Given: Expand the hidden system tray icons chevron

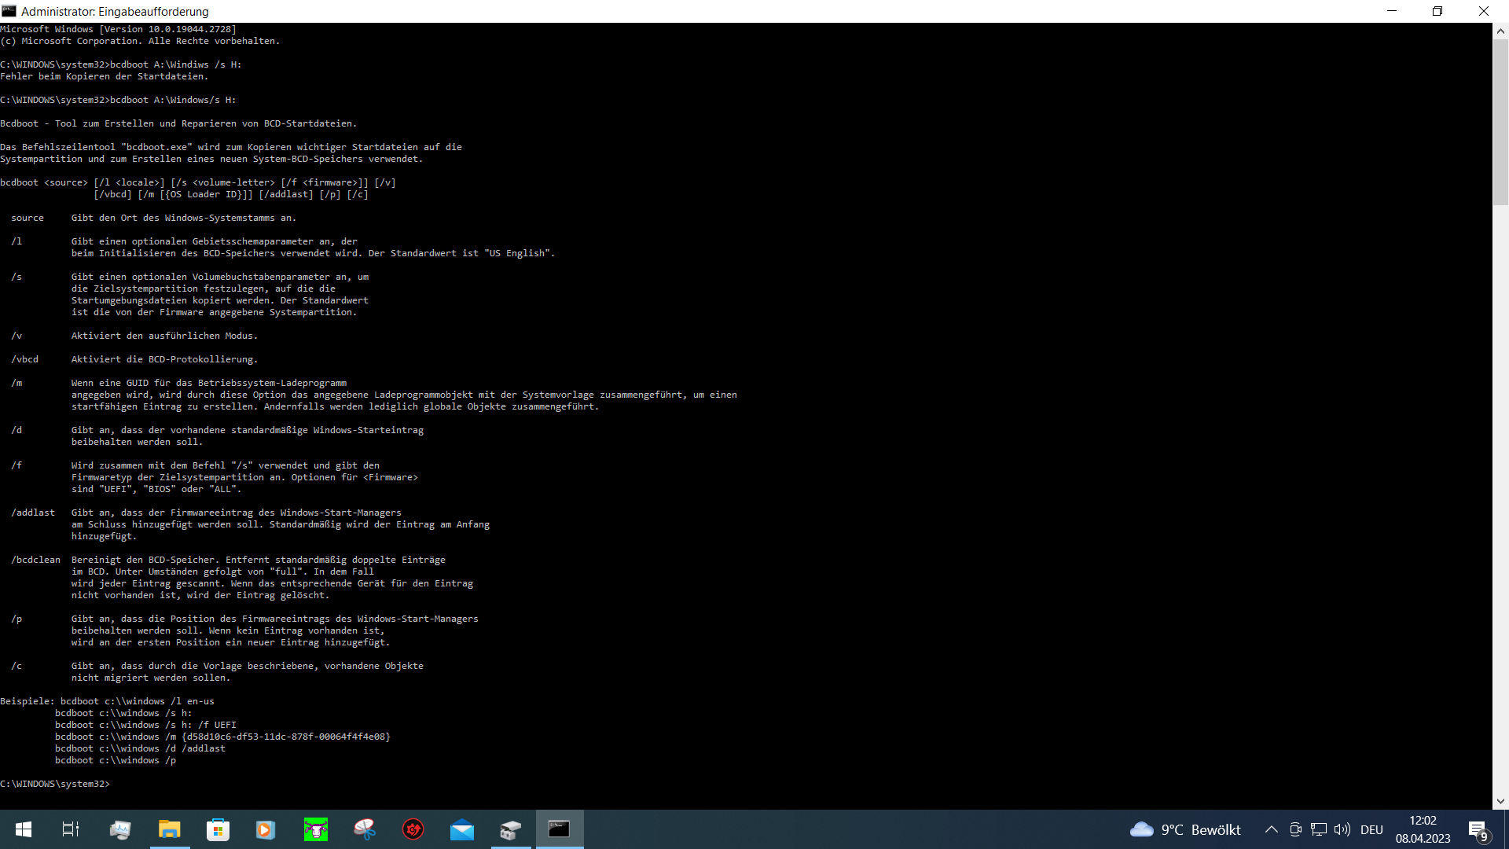Looking at the screenshot, I should click(1271, 829).
